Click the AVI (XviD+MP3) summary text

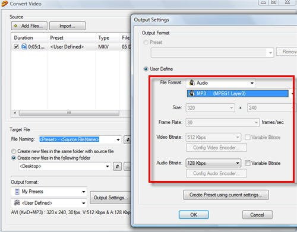71,212
